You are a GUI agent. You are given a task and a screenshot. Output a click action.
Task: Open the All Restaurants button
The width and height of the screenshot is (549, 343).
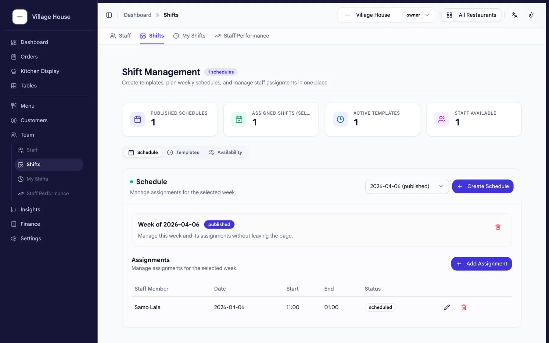(472, 15)
